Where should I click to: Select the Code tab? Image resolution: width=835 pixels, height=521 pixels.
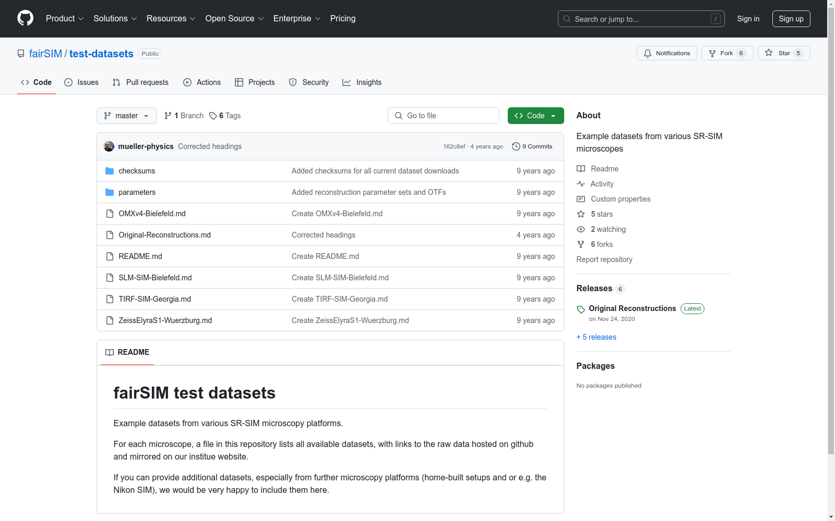[x=36, y=82]
